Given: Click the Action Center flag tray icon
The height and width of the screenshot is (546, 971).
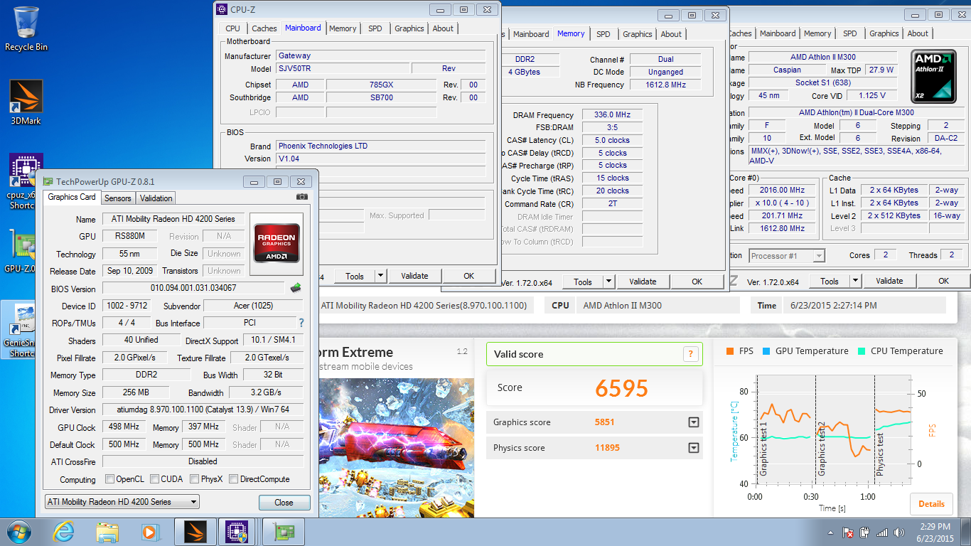Looking at the screenshot, I should tap(847, 532).
